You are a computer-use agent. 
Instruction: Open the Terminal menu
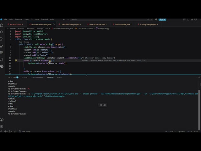pyautogui.click(x=44, y=20)
